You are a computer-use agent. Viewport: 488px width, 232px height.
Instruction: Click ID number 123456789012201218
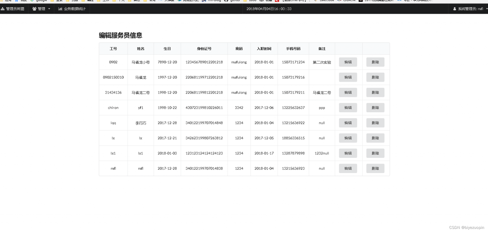204,62
